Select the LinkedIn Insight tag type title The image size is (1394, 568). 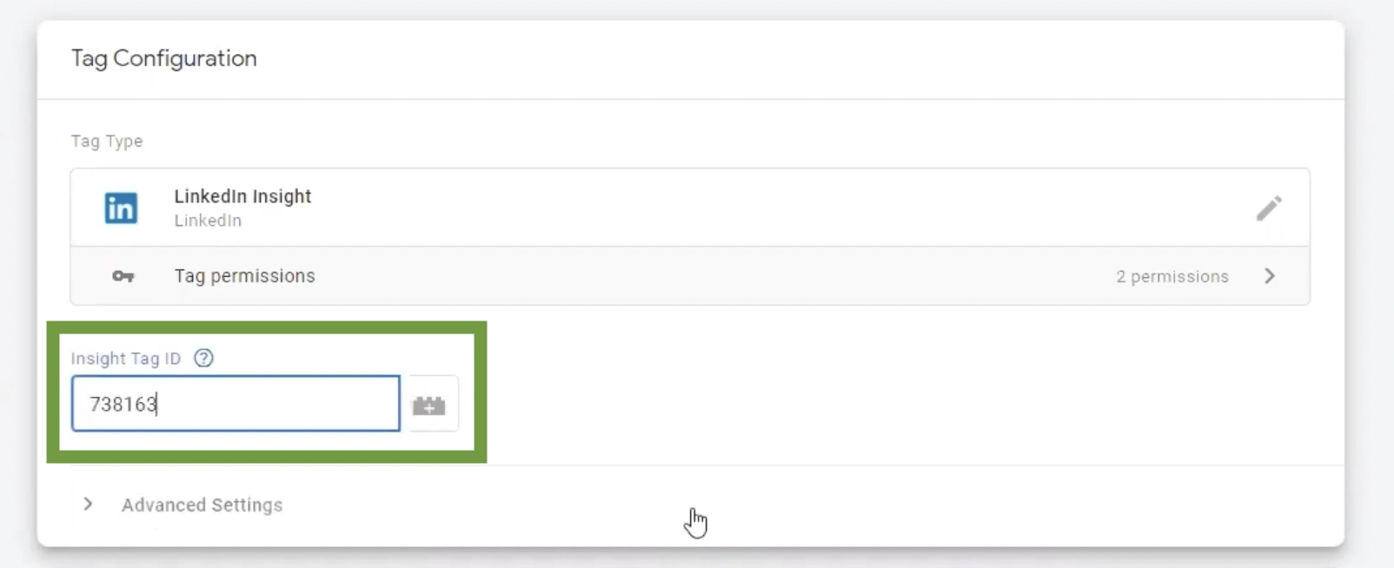click(x=242, y=196)
